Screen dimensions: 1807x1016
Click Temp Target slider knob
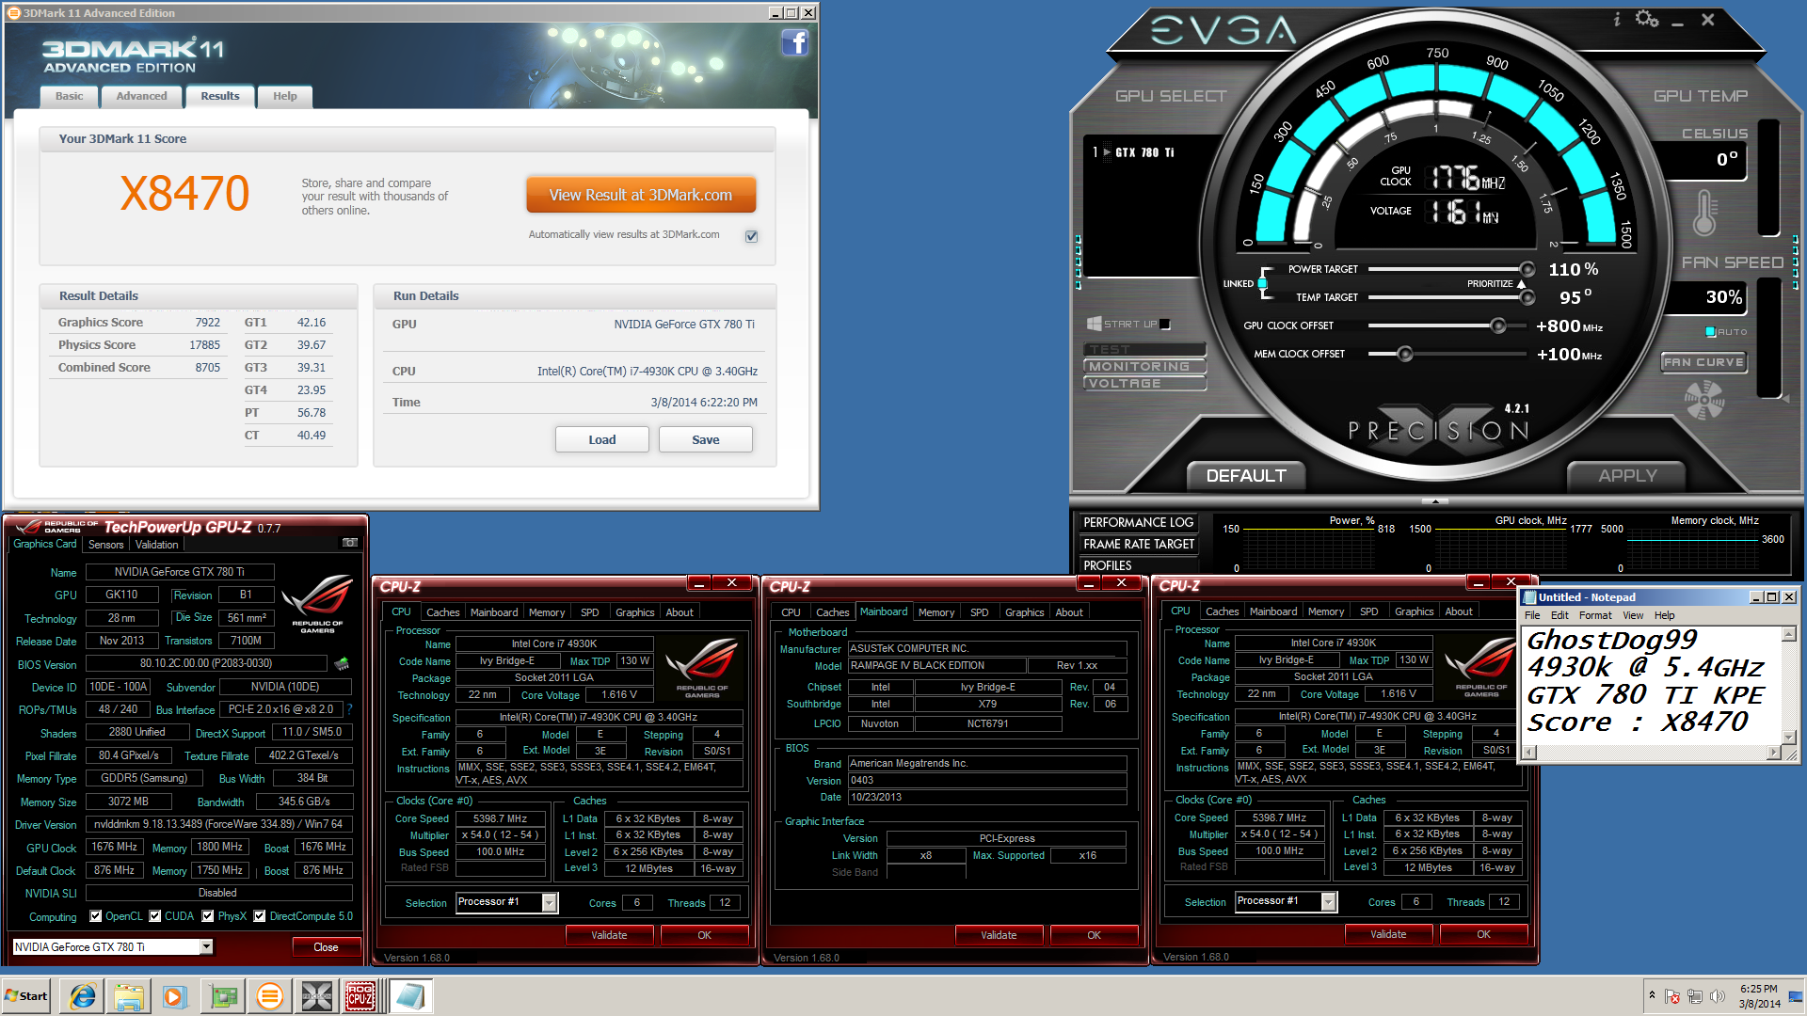1527,297
